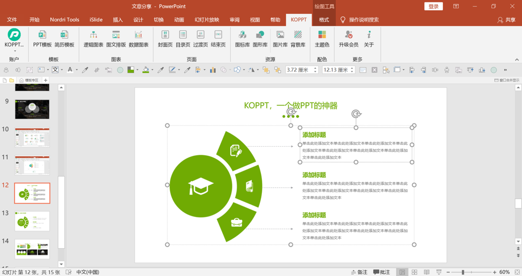Open the 插入 tab

(118, 20)
